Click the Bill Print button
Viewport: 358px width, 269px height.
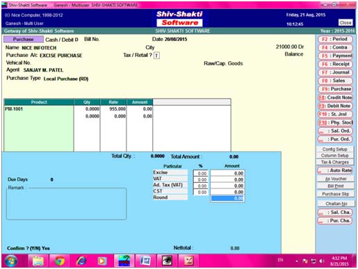click(x=336, y=186)
